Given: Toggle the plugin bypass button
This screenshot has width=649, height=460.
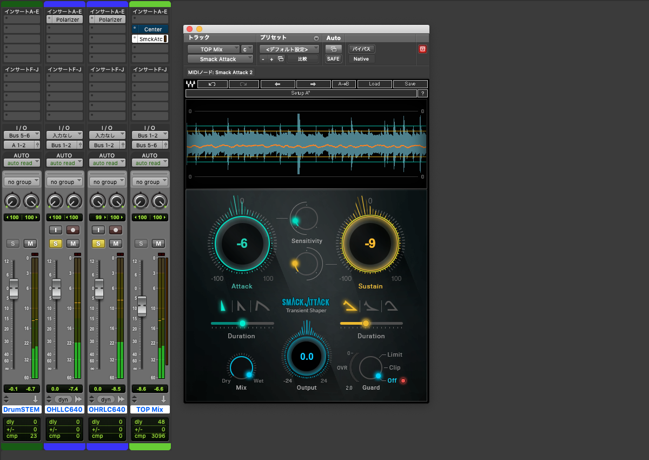Looking at the screenshot, I should [361, 49].
